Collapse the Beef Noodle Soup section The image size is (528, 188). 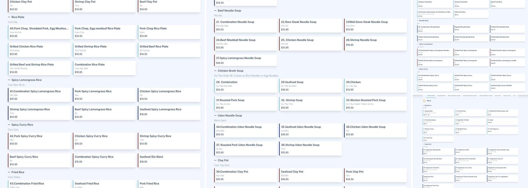click(x=215, y=11)
